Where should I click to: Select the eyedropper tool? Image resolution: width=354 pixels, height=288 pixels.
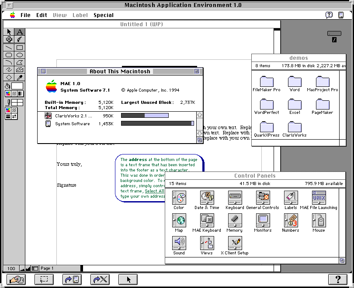[x=20, y=78]
